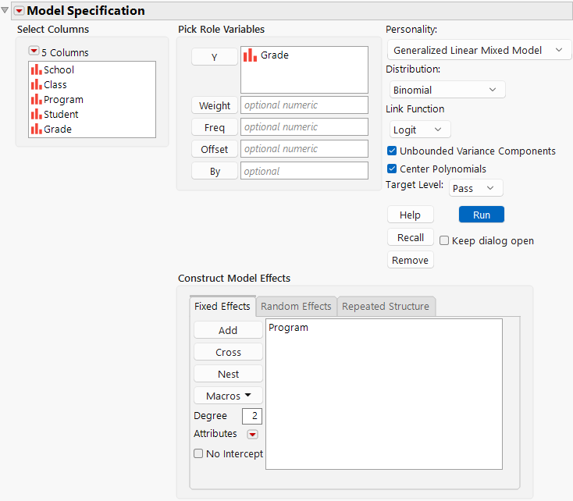Collapse the Model Specification outline triangle
Screen dimensions: 573x501
tap(5, 11)
